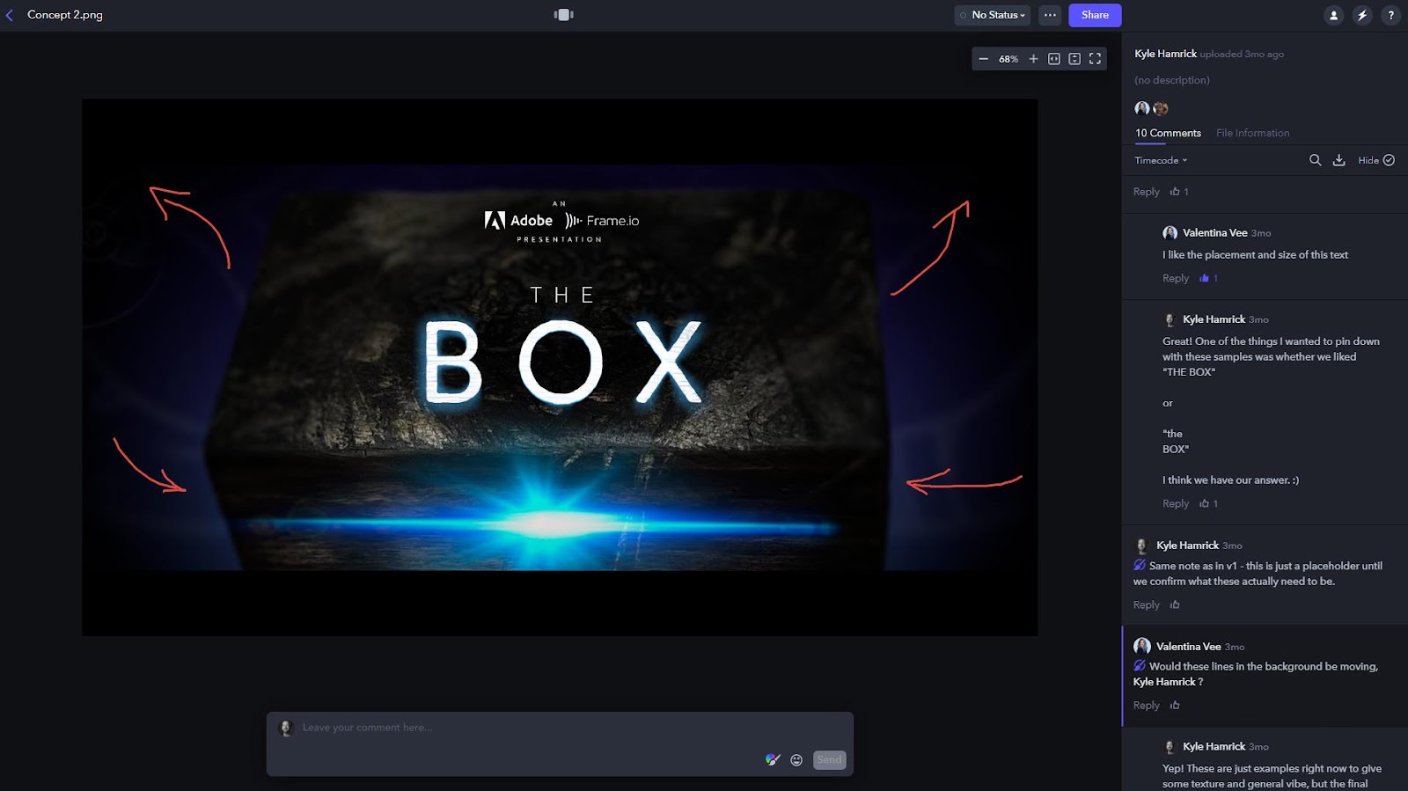
Task: Select Valentina Vee's 'Would these lines' comment
Action: (1265, 676)
